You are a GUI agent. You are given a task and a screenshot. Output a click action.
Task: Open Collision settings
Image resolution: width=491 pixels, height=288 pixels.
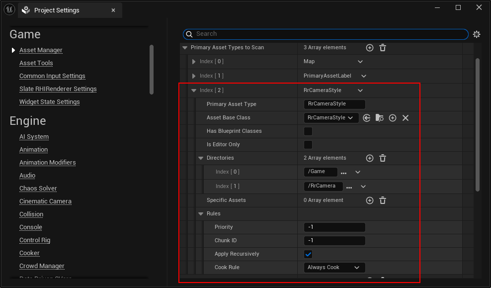pos(31,214)
